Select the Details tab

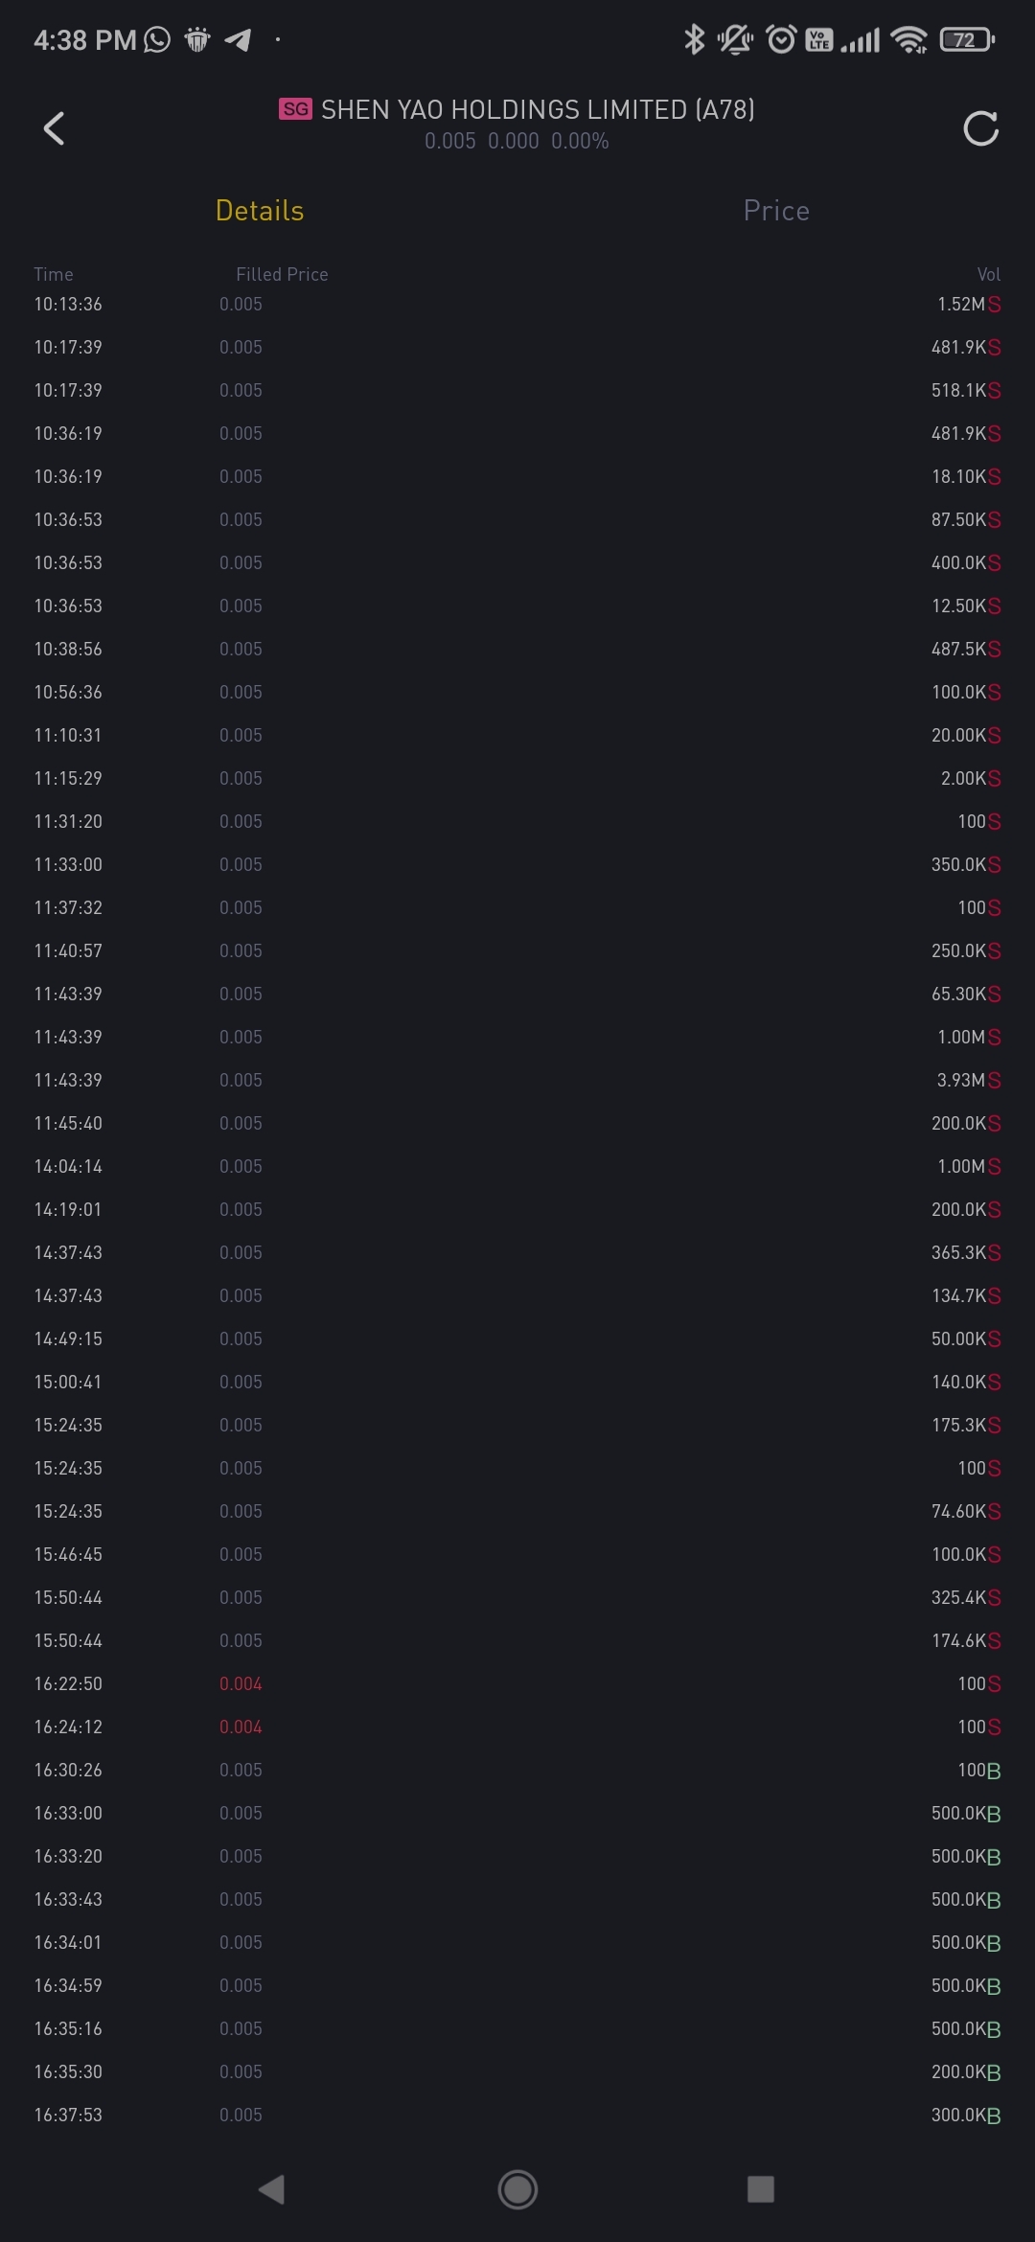(260, 211)
